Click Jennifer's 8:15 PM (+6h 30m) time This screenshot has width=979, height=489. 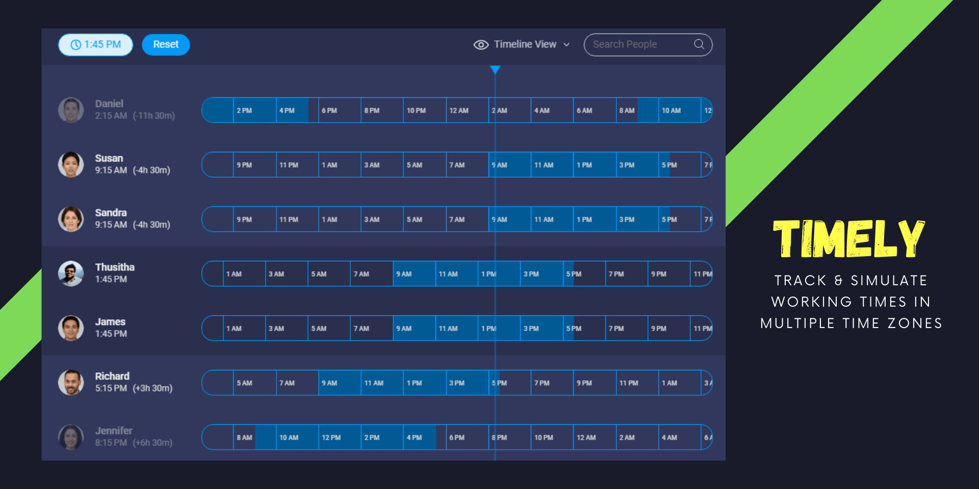tap(134, 443)
